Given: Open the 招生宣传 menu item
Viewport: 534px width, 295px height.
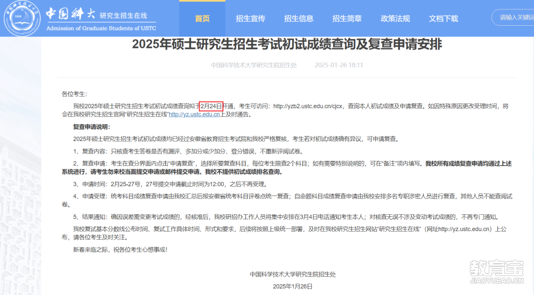Looking at the screenshot, I should [x=250, y=18].
